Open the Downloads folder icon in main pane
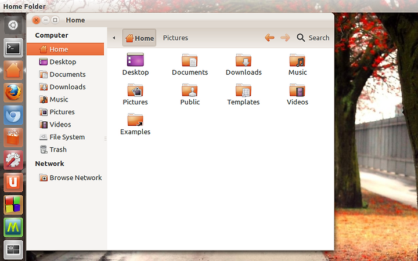The image size is (418, 261). point(243,60)
